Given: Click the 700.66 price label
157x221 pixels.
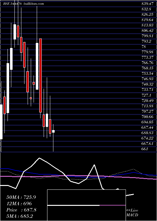Looking at the screenshot, I should (148, 117).
